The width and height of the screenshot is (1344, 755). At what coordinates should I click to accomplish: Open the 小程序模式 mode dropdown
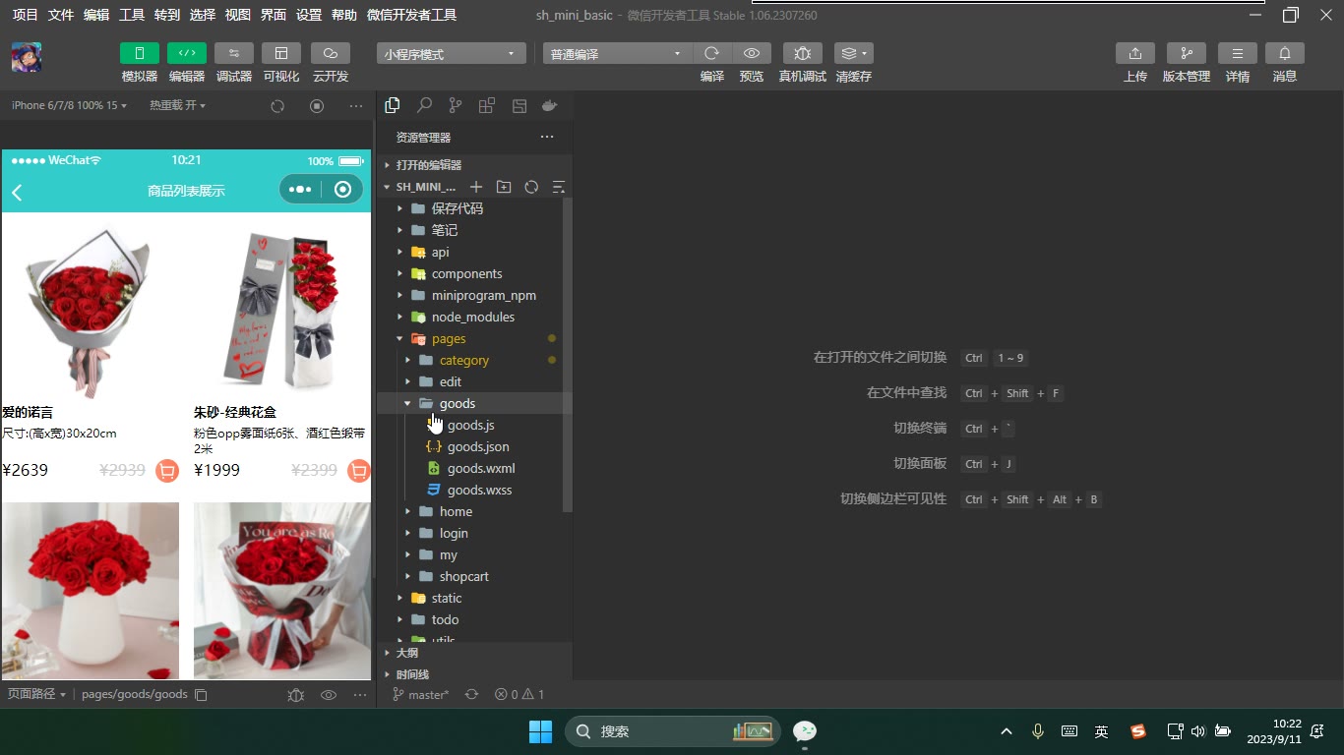(451, 54)
